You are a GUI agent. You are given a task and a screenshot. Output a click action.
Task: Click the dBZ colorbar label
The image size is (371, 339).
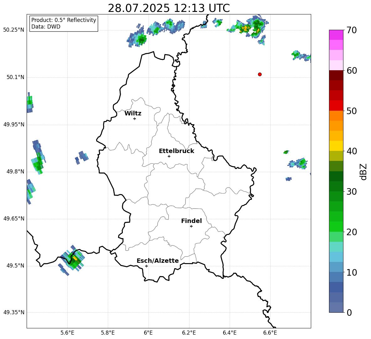363,172
